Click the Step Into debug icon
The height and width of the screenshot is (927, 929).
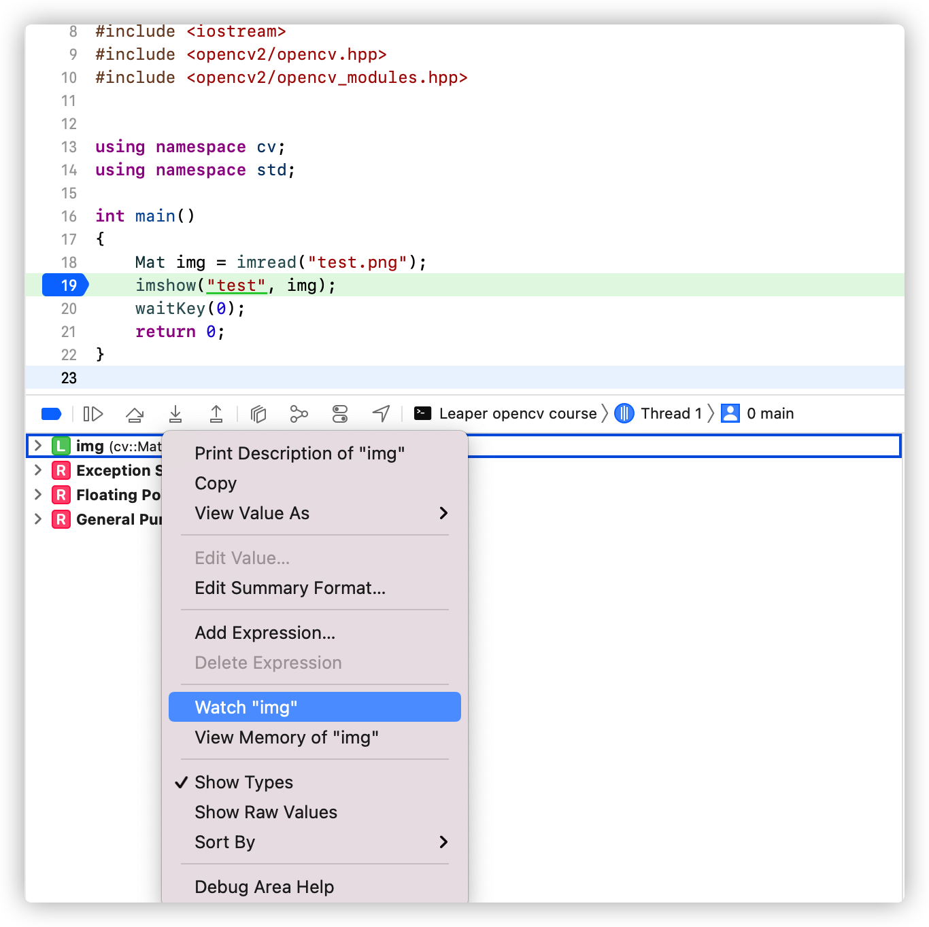[175, 414]
